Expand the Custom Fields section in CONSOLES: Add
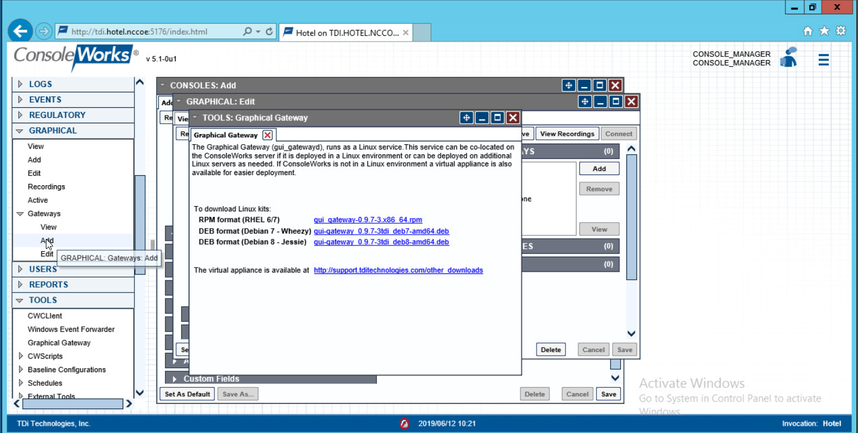 175,379
